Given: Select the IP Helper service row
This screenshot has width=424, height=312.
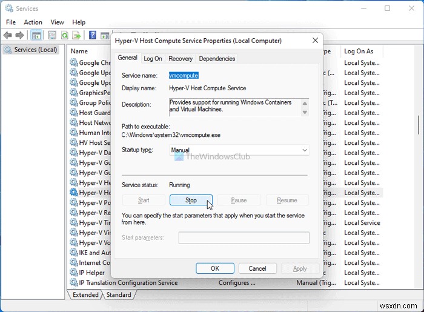Looking at the screenshot, I should [91, 273].
